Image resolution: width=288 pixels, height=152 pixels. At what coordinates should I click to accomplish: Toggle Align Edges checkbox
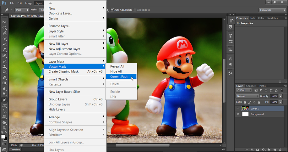tap(135, 10)
